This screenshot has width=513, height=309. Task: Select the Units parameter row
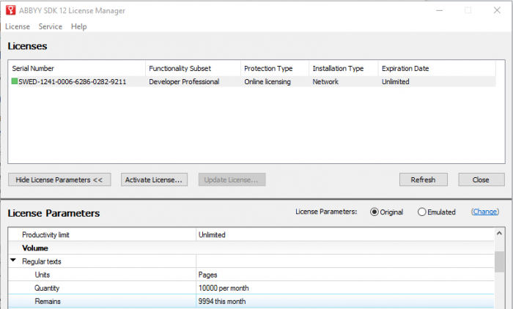(x=251, y=275)
